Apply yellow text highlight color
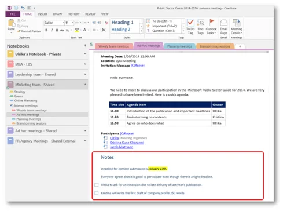This screenshot has height=211, width=283. coord(77,30)
